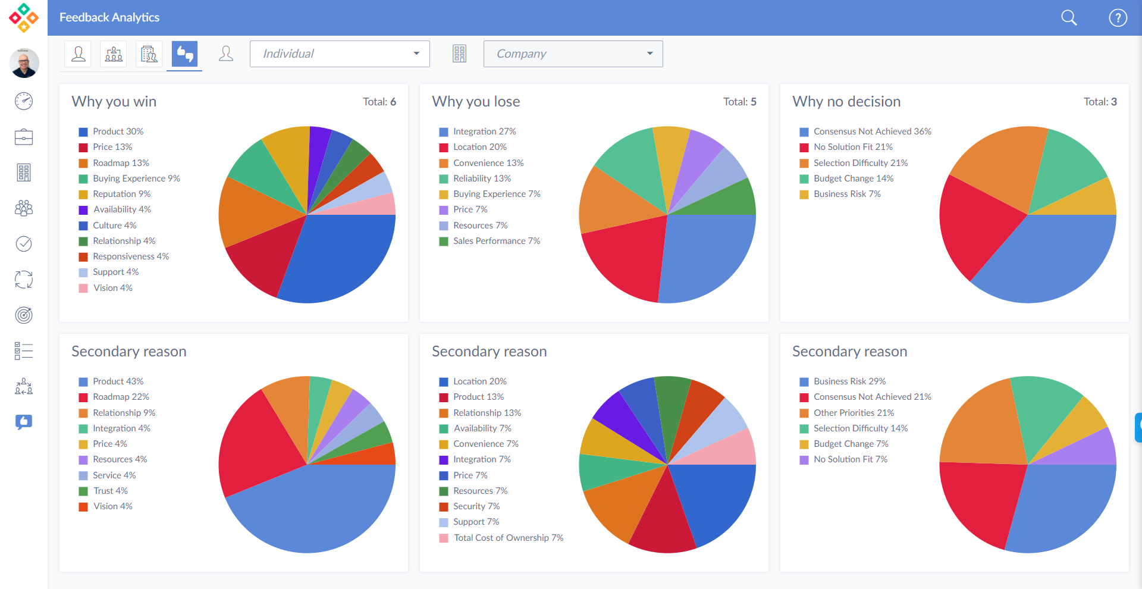This screenshot has height=589, width=1142.
Task: Expand the Individual dropdown
Action: [340, 54]
